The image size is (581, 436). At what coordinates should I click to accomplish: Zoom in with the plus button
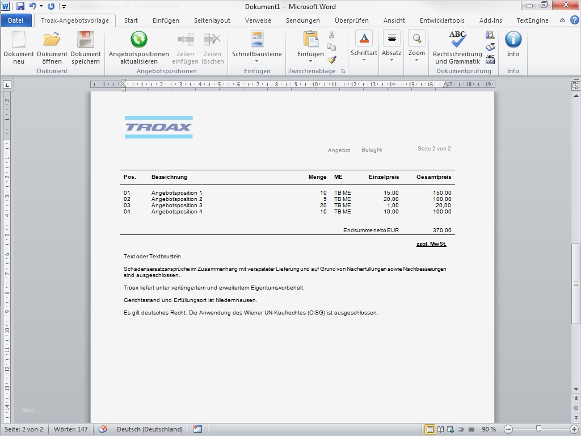pos(574,429)
